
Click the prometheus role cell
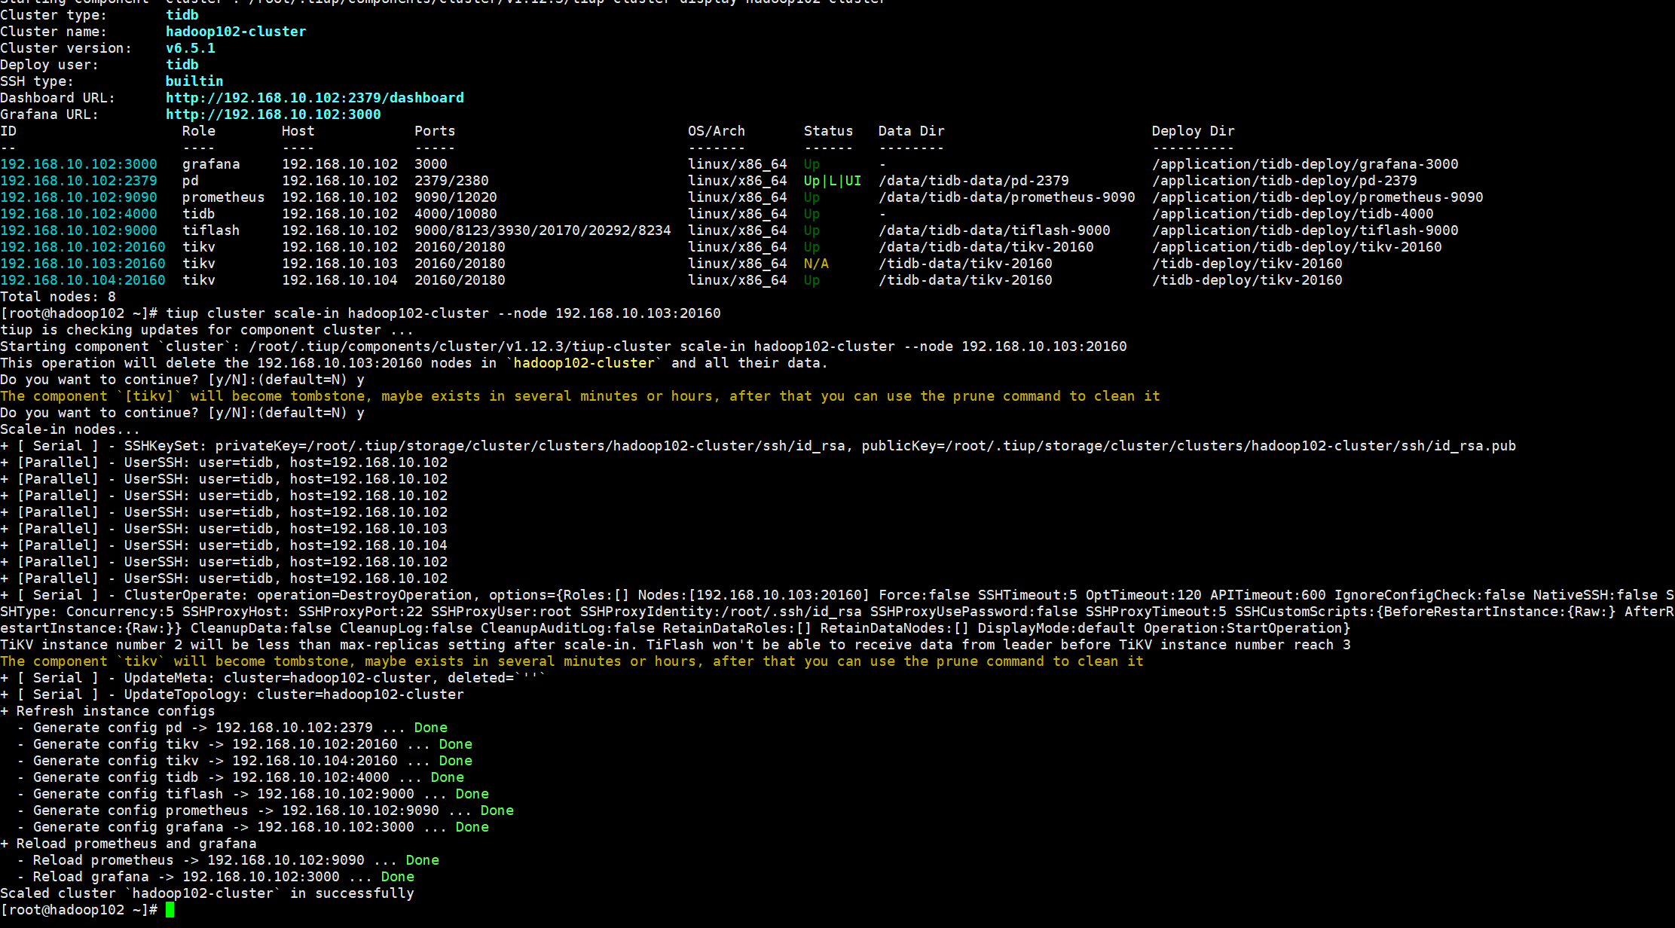click(224, 197)
